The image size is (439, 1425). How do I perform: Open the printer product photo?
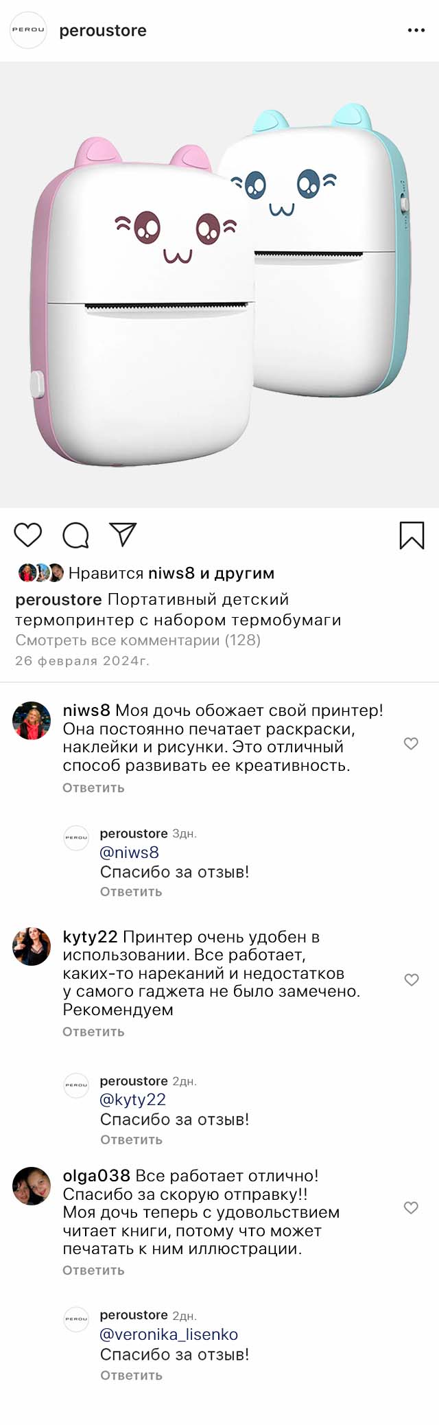219,285
